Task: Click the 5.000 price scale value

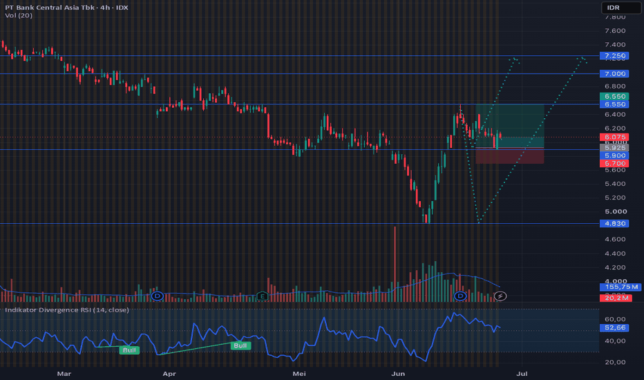Action: [x=616, y=211]
